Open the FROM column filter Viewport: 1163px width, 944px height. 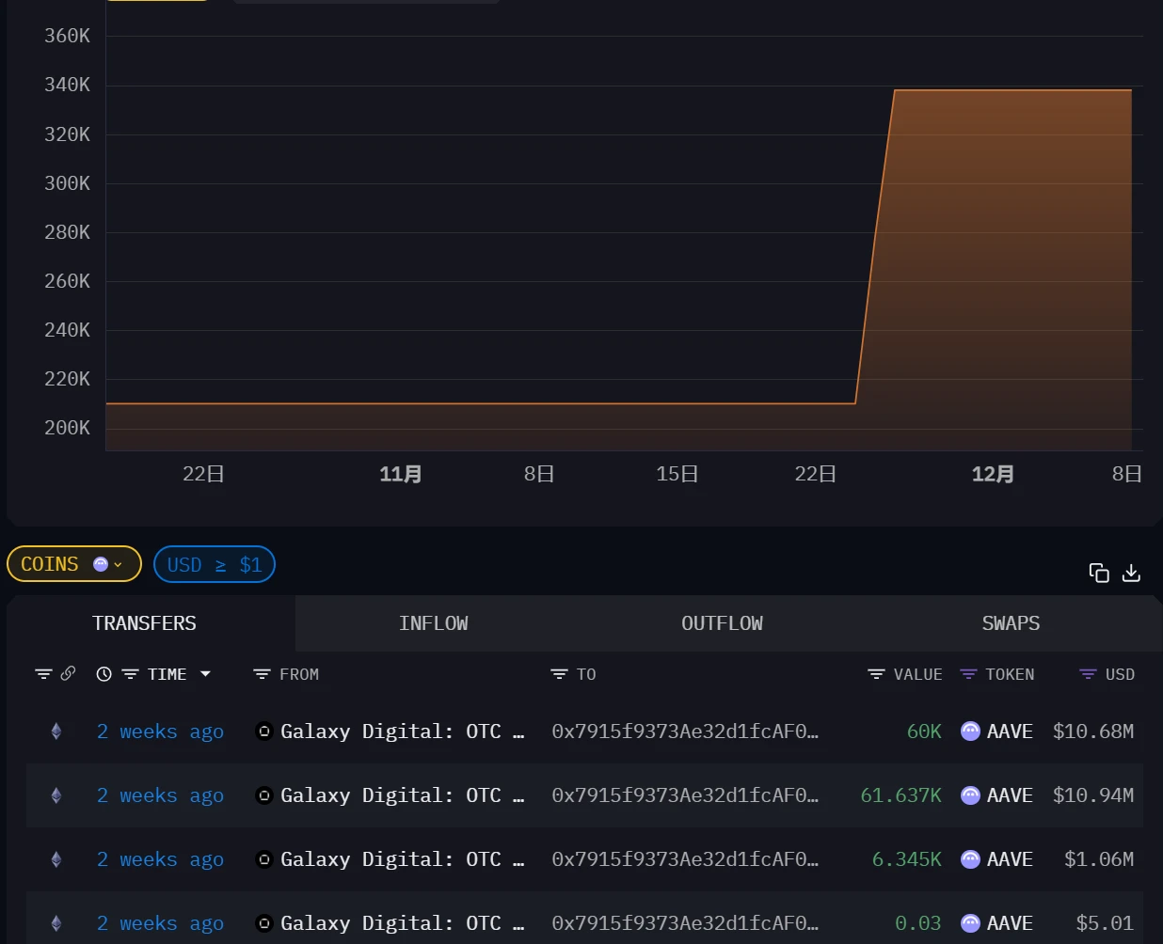(262, 674)
